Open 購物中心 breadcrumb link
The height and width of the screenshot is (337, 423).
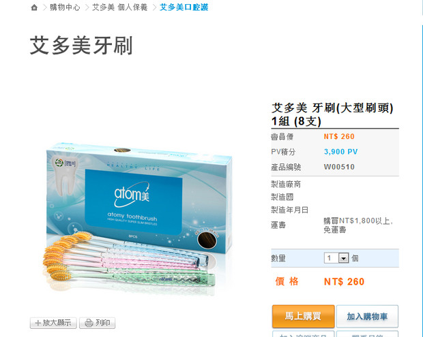point(65,7)
